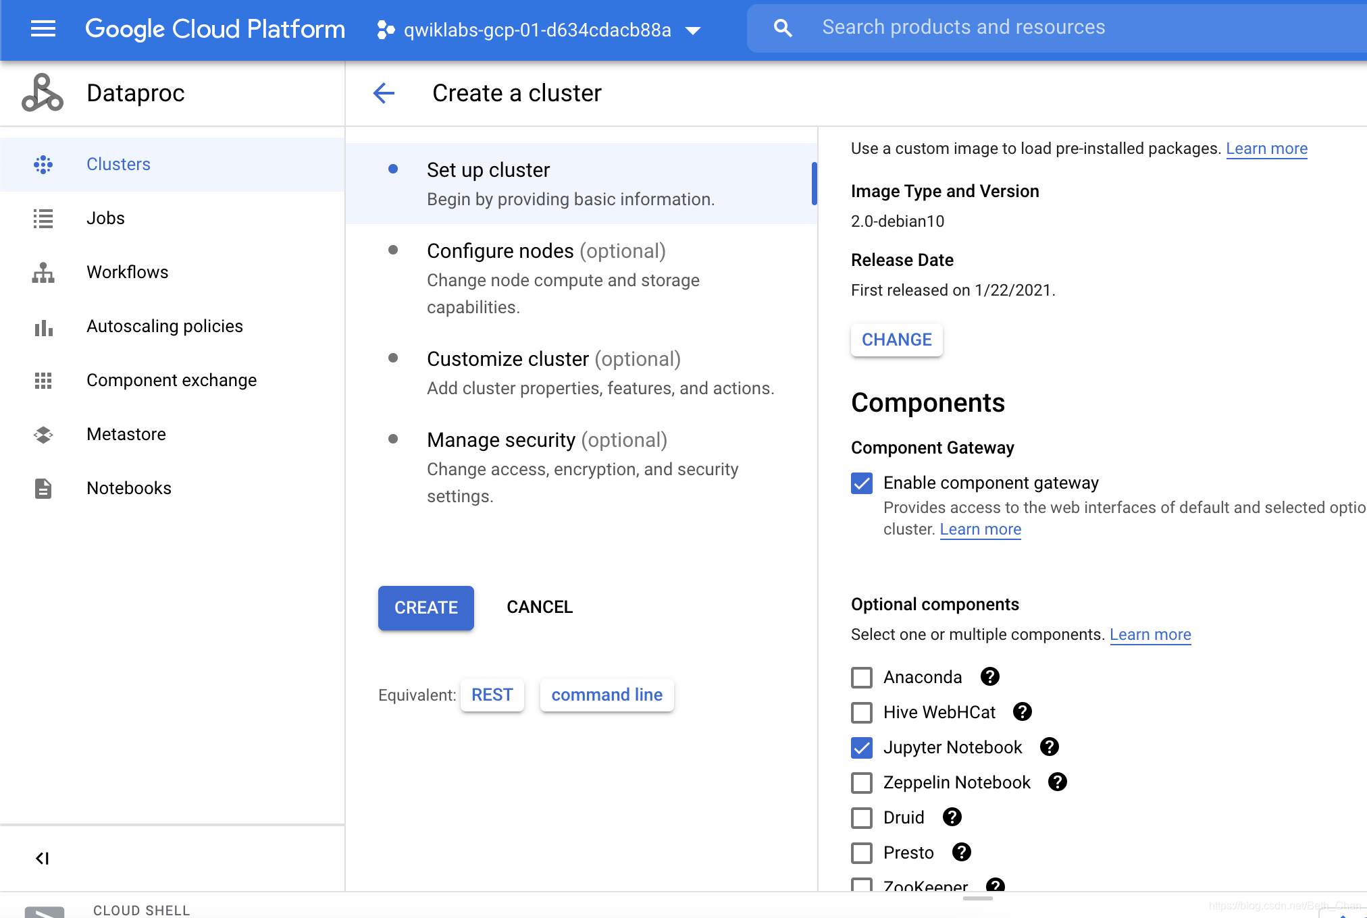Open the Metastore menu item

[172, 434]
